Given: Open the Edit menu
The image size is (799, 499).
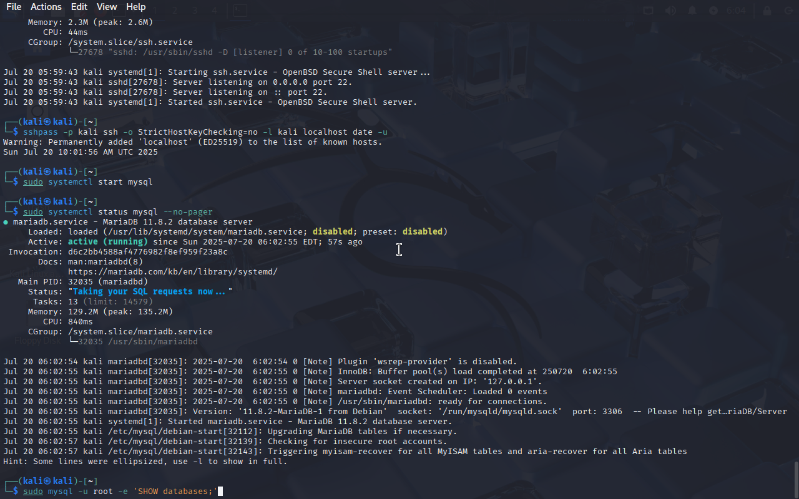Looking at the screenshot, I should coord(79,7).
